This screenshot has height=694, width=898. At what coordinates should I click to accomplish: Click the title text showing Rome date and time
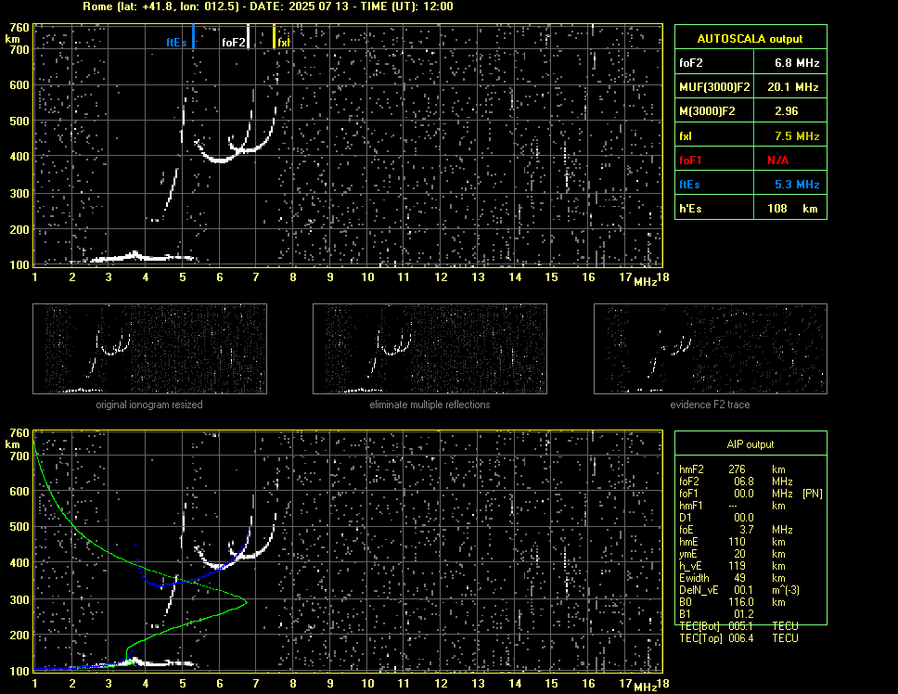click(x=268, y=6)
